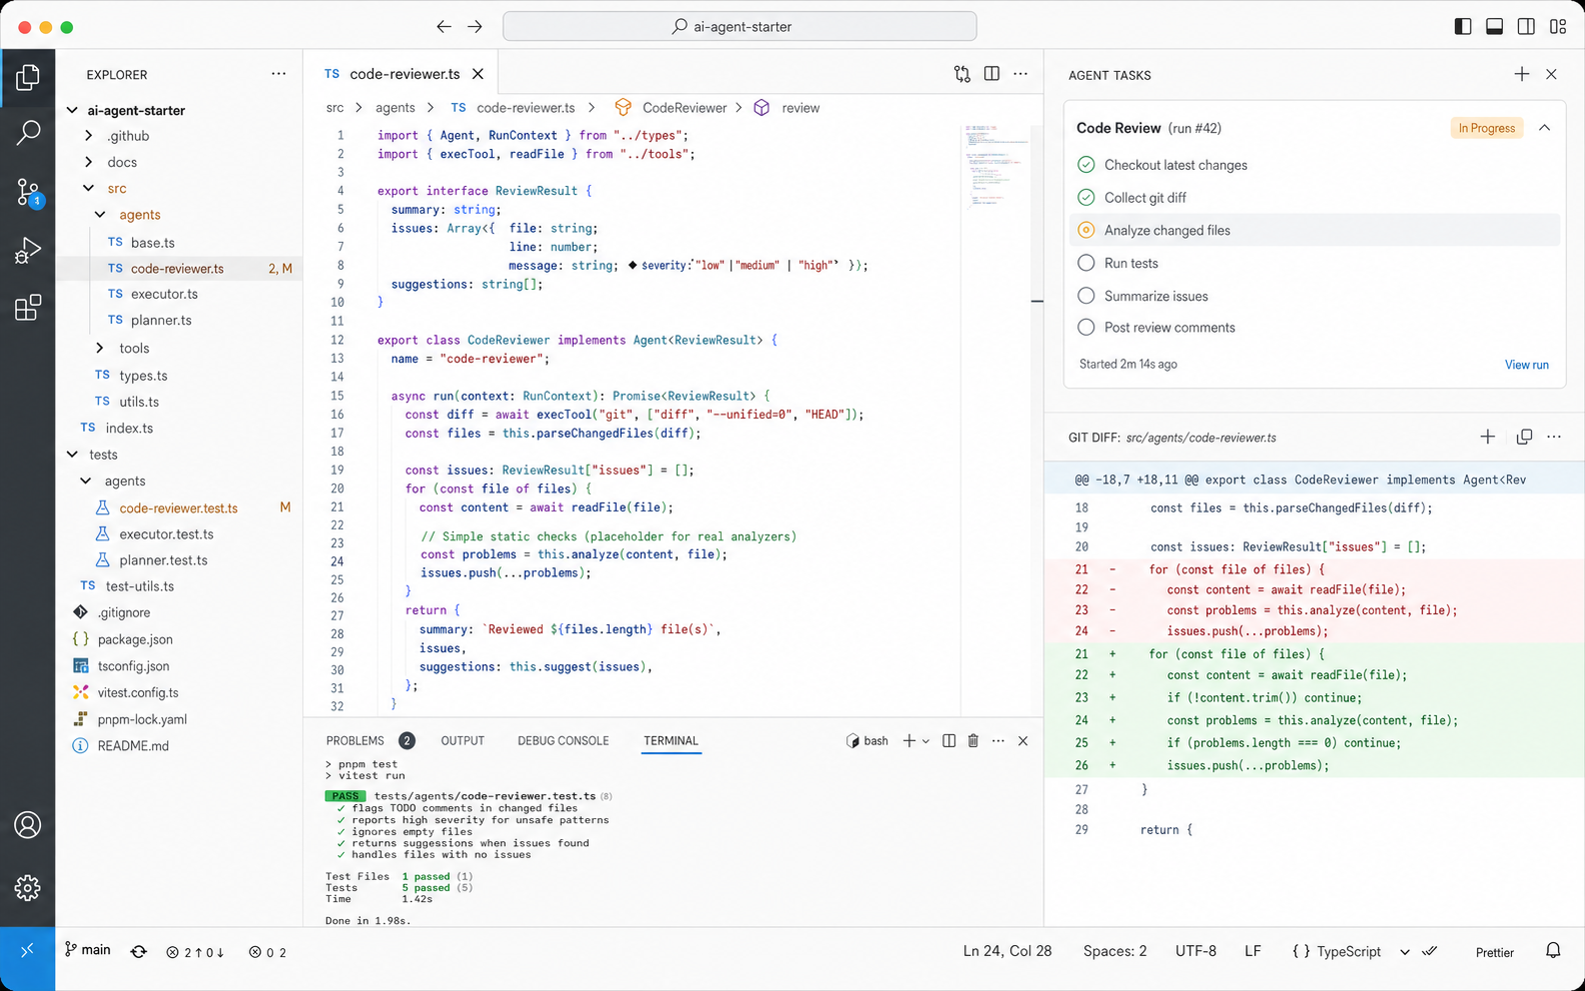Open UTF-8 encoding selector

coord(1196,951)
